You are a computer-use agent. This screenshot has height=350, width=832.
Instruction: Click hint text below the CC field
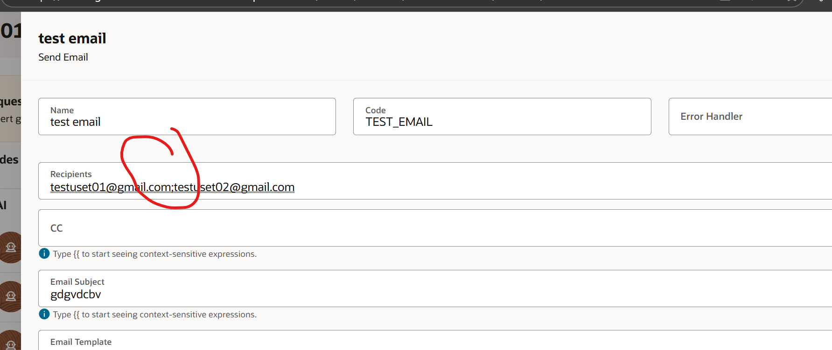click(x=155, y=254)
